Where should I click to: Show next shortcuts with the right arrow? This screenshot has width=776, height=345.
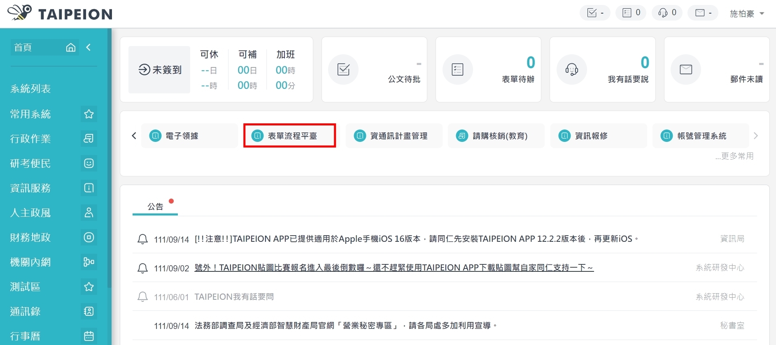(x=756, y=136)
